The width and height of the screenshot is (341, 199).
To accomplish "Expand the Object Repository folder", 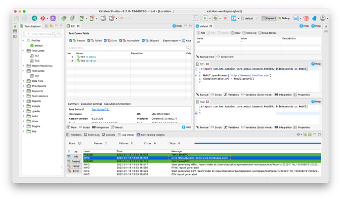I will (x=23, y=66).
